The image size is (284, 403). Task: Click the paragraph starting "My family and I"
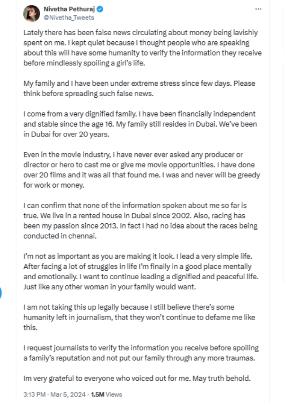click(x=137, y=88)
